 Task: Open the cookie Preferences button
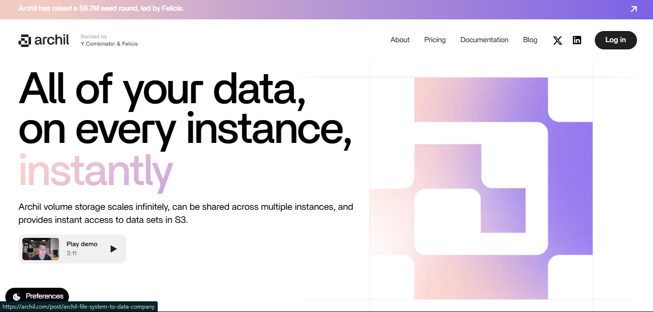(37, 296)
